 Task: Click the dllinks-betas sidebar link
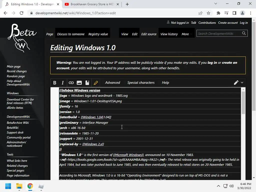(x=15, y=108)
